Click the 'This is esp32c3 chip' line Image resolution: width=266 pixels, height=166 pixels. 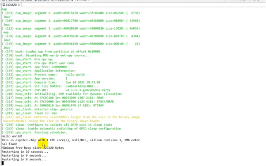click(x=71, y=142)
